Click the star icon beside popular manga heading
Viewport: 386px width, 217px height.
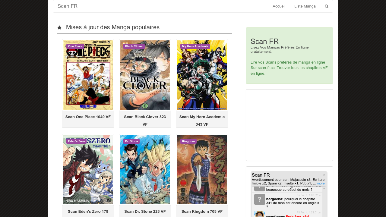point(59,27)
